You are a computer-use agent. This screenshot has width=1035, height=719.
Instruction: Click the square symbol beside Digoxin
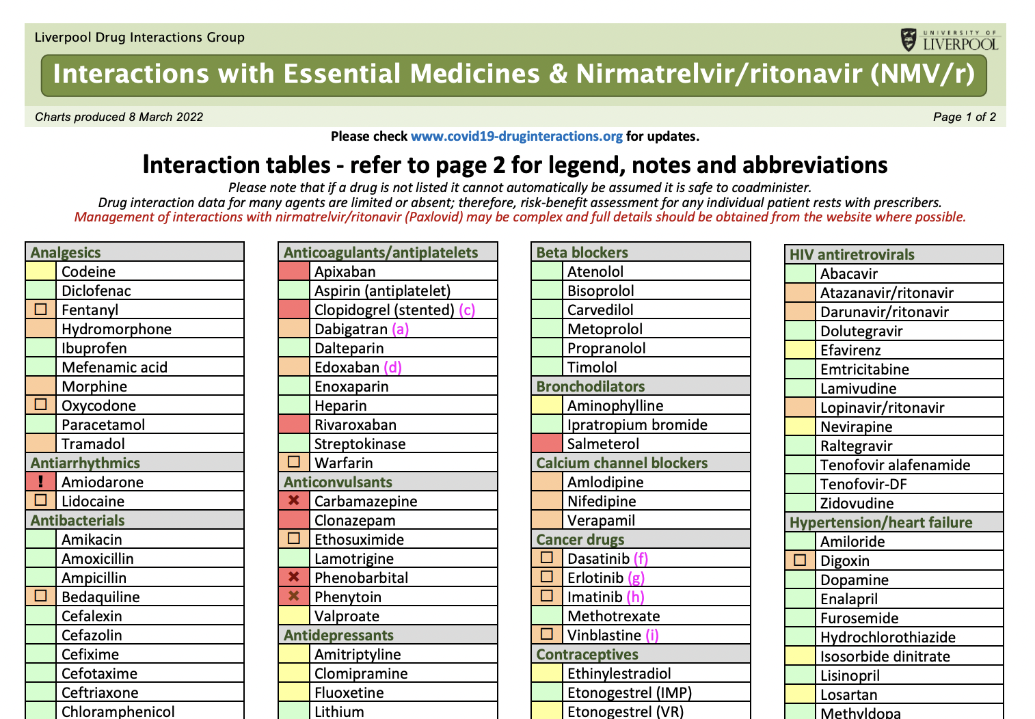click(800, 560)
